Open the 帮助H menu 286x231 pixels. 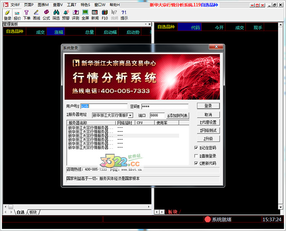click(x=114, y=5)
